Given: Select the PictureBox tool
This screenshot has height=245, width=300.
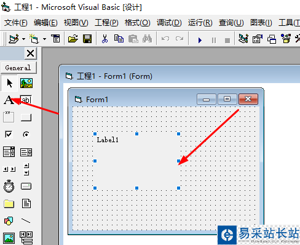Looking at the screenshot, I should 26,83.
